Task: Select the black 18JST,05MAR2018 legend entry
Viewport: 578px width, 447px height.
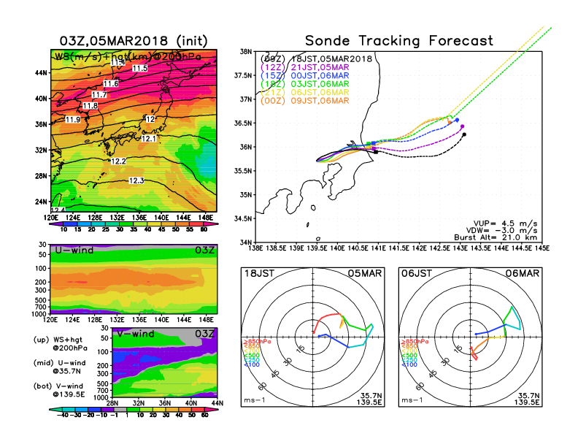Action: click(x=316, y=59)
